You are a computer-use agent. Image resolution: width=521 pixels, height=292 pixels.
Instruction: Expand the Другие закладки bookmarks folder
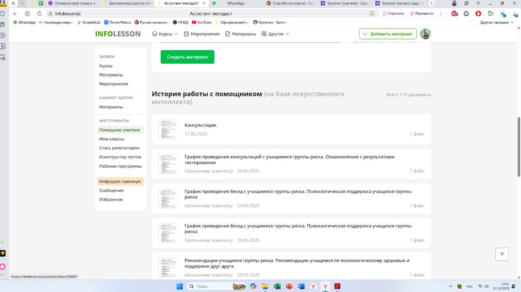(497, 22)
